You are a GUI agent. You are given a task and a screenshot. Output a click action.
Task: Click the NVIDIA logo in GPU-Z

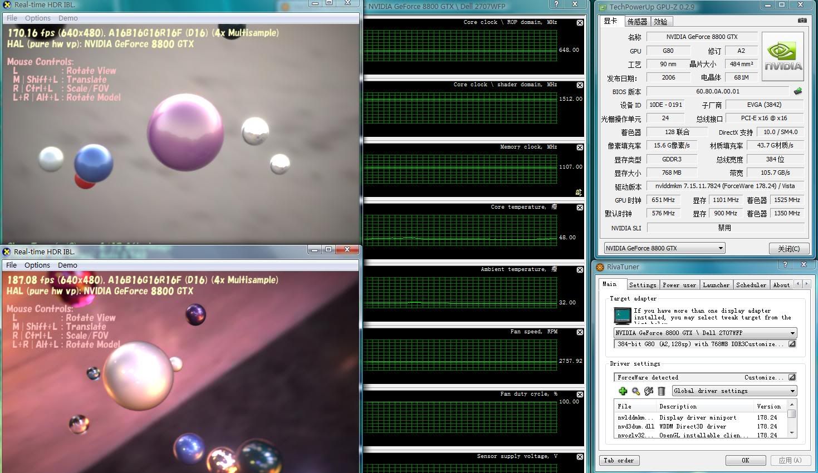(782, 57)
